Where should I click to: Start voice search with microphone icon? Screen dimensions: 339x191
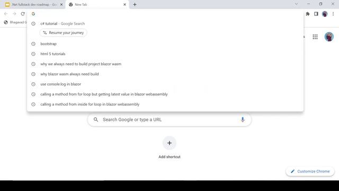click(243, 119)
